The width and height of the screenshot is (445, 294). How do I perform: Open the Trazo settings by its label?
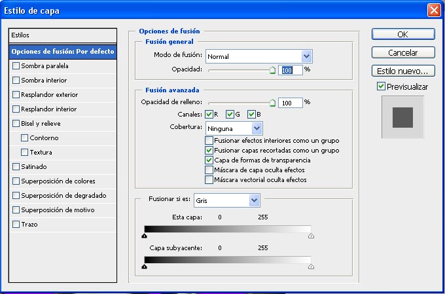(29, 225)
